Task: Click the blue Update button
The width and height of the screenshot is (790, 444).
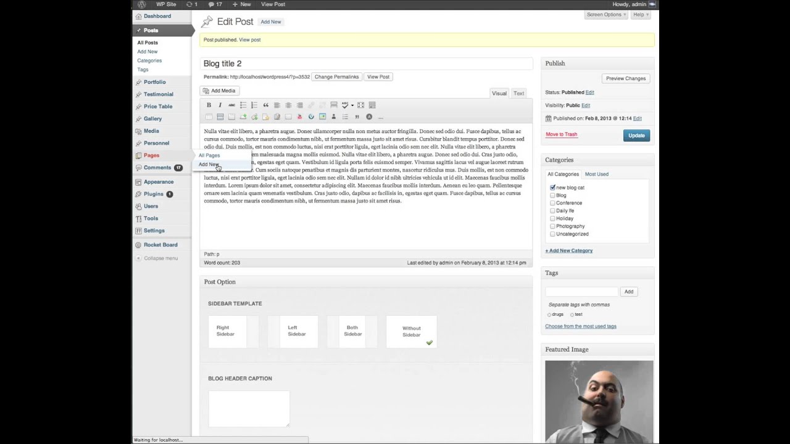Action: click(x=636, y=135)
